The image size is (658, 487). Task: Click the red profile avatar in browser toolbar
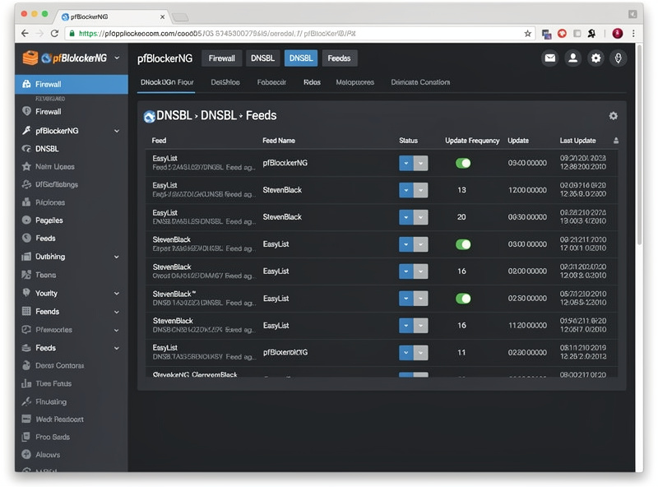[x=618, y=34]
